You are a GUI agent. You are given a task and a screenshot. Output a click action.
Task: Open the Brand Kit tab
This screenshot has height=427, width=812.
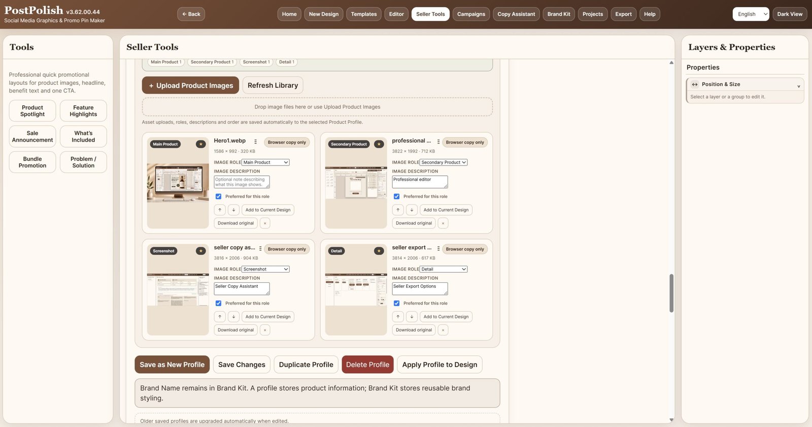[559, 14]
